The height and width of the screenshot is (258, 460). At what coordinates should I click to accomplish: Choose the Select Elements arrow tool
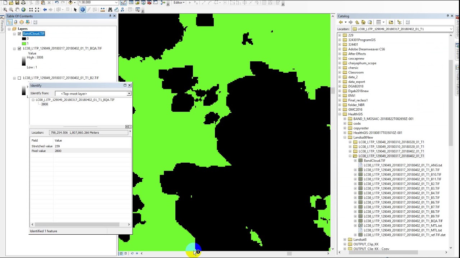point(75,10)
